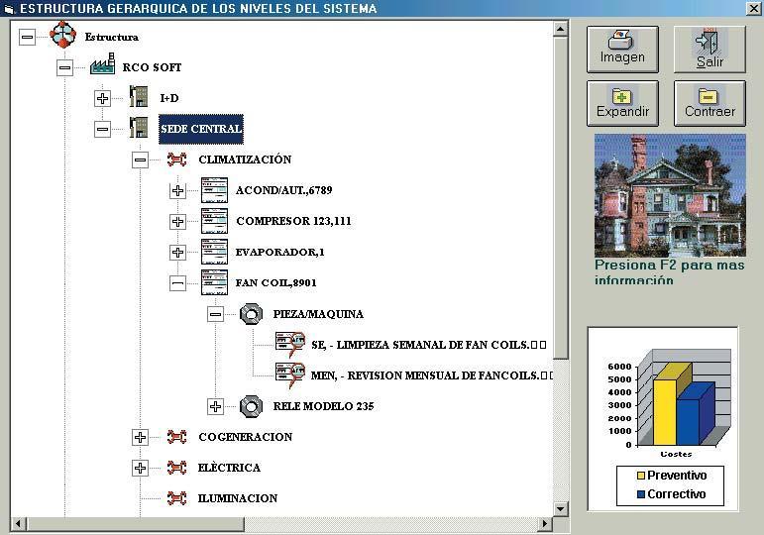Collapse the FAN COIL,8901 node

(177, 282)
